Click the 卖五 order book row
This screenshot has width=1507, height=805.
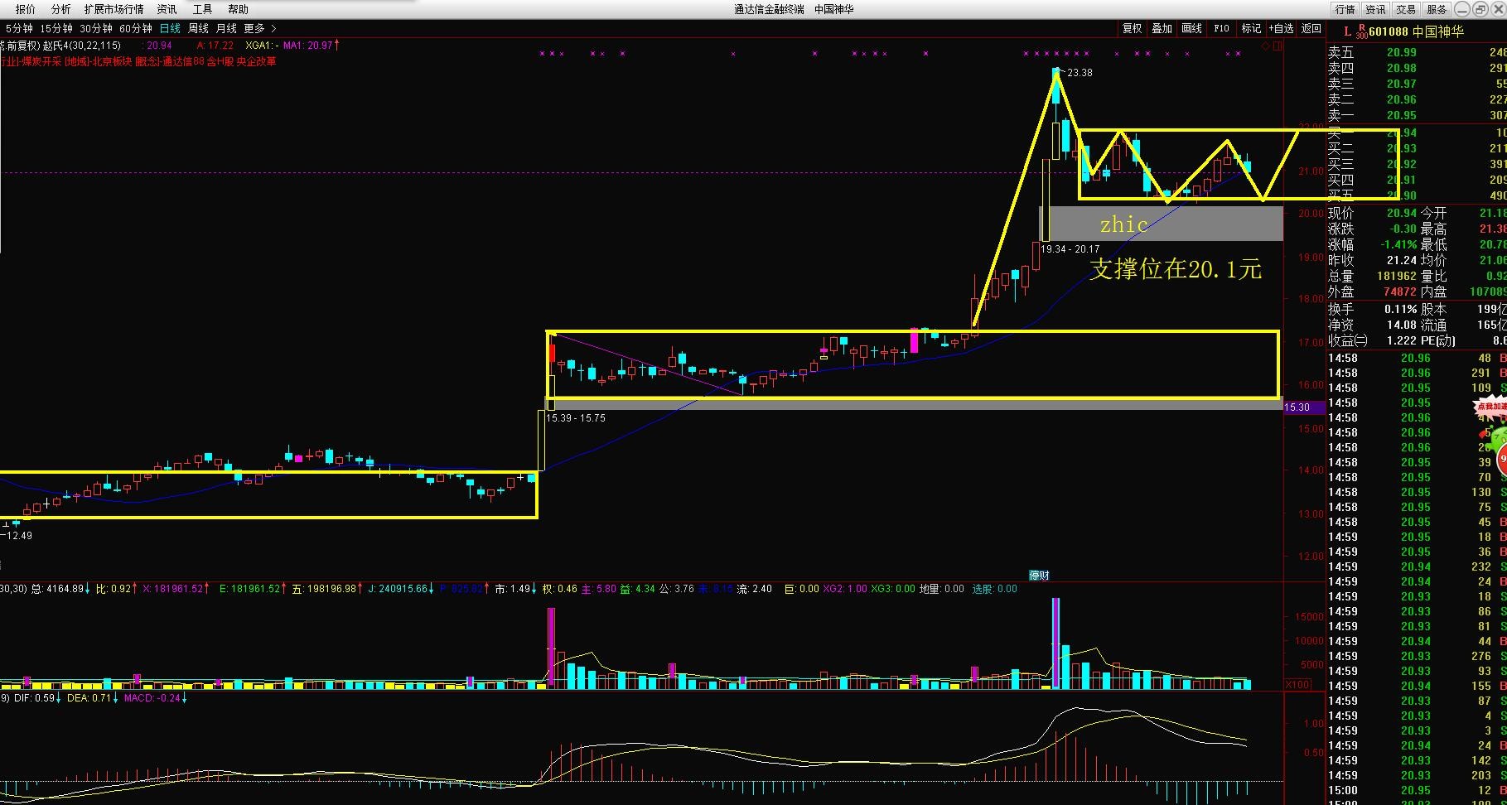(1417, 52)
